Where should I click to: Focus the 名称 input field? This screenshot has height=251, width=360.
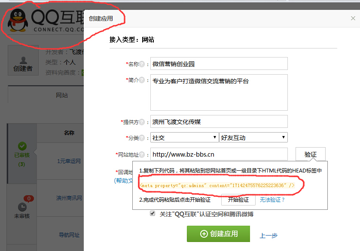pos(219,64)
